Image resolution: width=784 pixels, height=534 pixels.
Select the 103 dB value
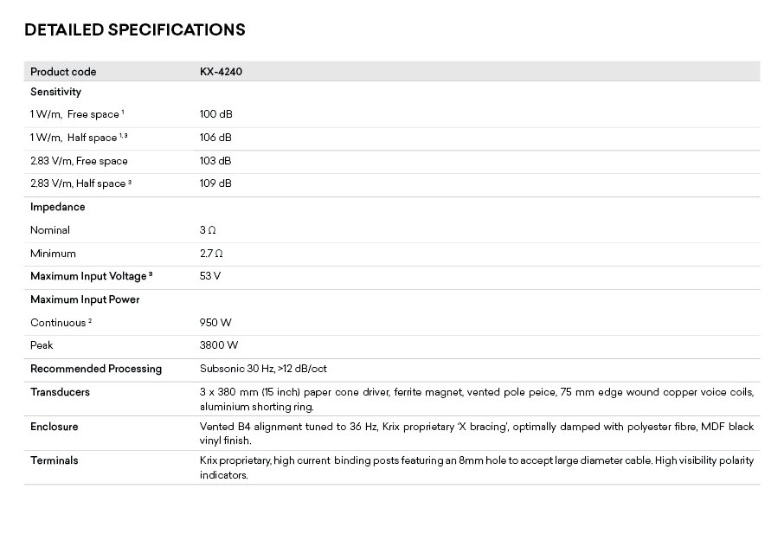(215, 161)
